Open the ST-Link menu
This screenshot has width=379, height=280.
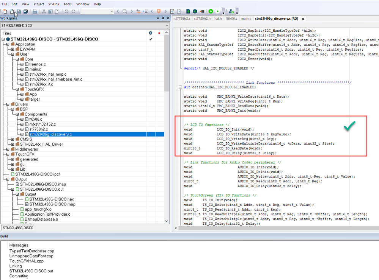click(53, 4)
